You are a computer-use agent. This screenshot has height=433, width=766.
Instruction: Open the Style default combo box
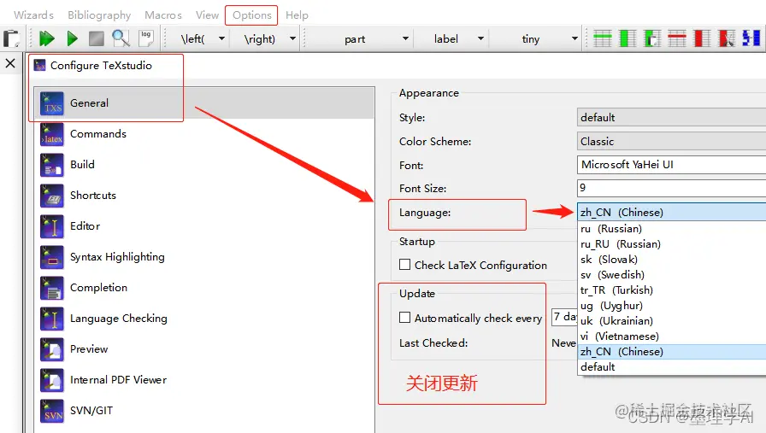671,118
